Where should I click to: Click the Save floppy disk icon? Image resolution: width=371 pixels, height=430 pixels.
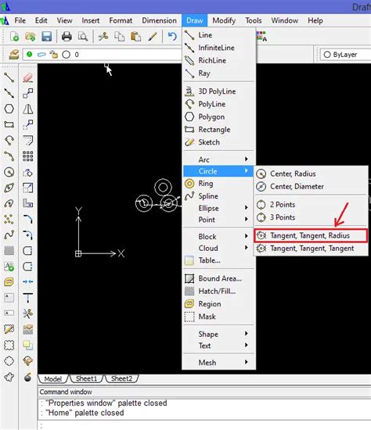pos(47,36)
